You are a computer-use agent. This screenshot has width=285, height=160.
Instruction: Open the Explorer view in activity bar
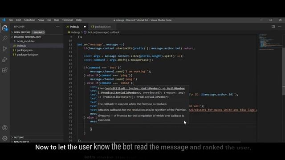pyautogui.click(x=5, y=28)
